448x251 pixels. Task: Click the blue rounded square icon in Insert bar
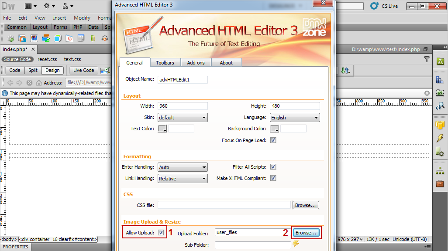pos(58,38)
